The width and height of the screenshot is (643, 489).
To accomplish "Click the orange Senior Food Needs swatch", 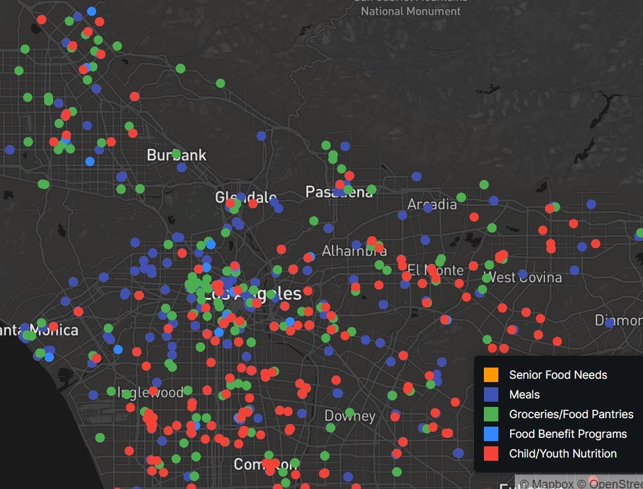I will point(490,375).
